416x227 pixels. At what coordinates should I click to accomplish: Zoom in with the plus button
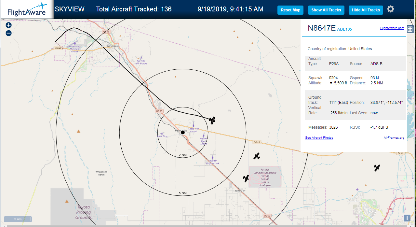pos(9,25)
